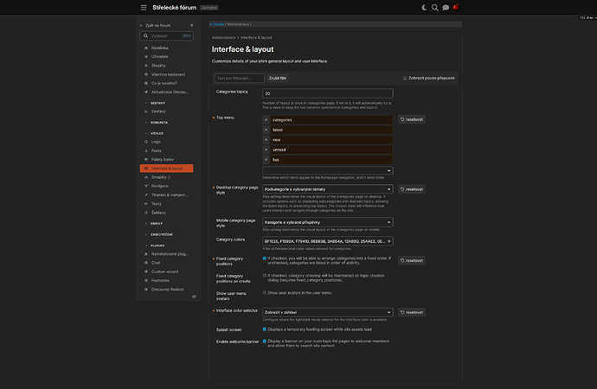
Task: Open Interface color selector dropdown
Action: point(327,312)
